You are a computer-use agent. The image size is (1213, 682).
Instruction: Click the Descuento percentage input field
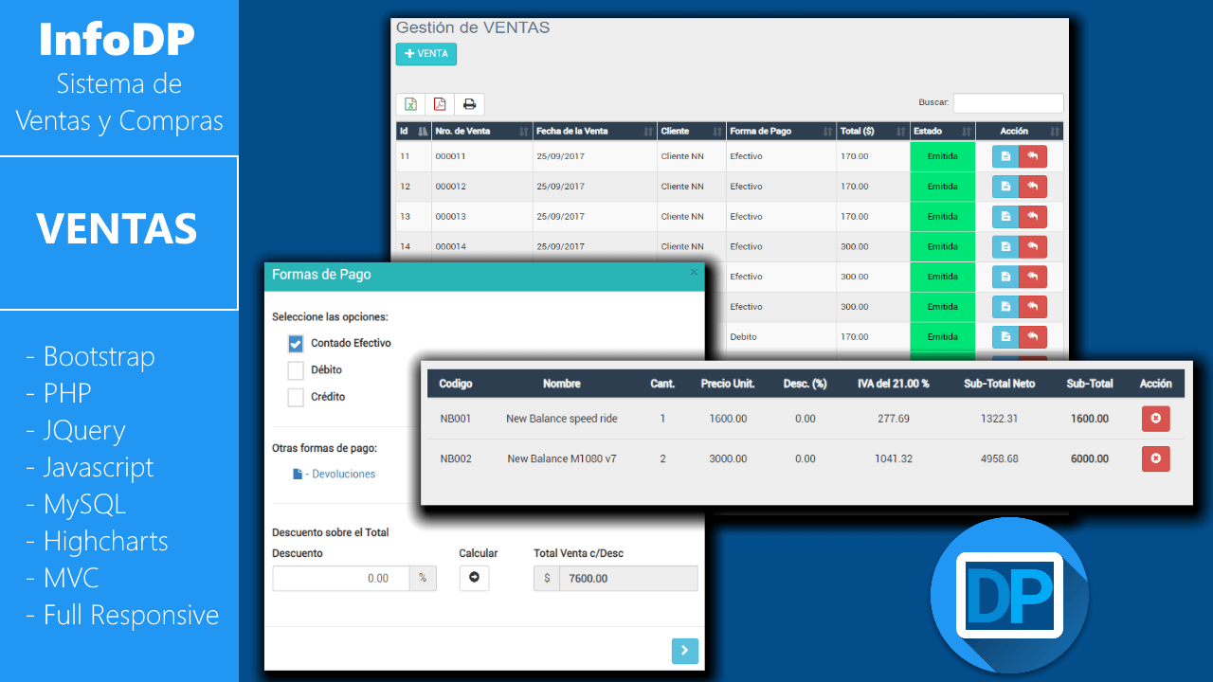pos(341,579)
